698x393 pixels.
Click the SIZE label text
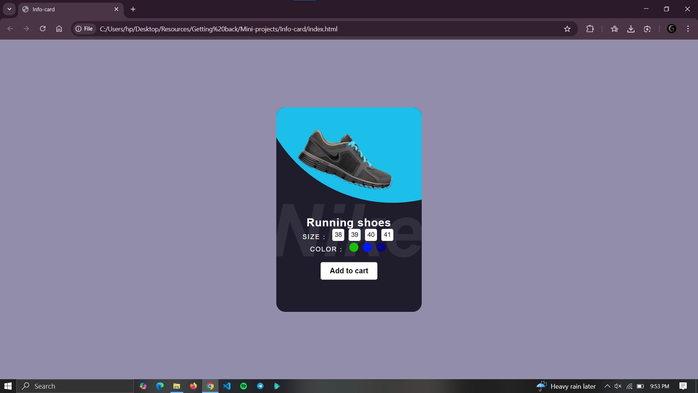314,237
